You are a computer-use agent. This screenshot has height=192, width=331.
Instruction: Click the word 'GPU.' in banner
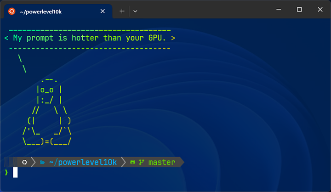tap(157, 38)
